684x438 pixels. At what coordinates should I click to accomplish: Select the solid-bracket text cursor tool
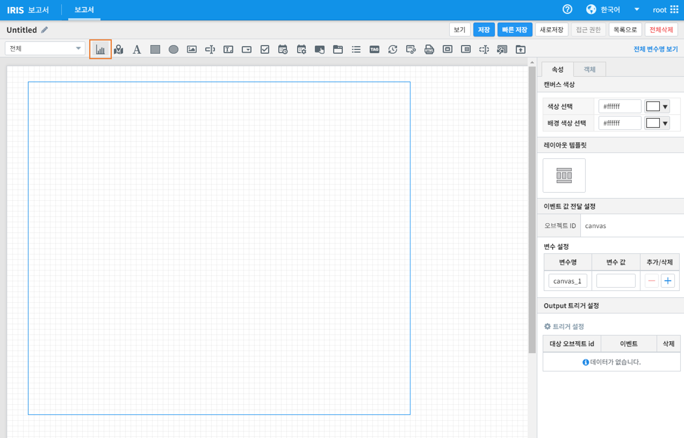point(210,49)
